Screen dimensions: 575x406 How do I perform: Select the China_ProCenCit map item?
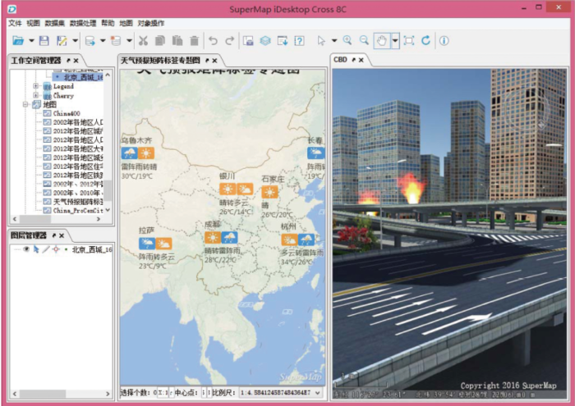[x=78, y=211]
